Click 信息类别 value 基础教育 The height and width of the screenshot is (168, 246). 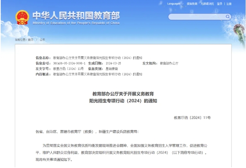point(112,69)
